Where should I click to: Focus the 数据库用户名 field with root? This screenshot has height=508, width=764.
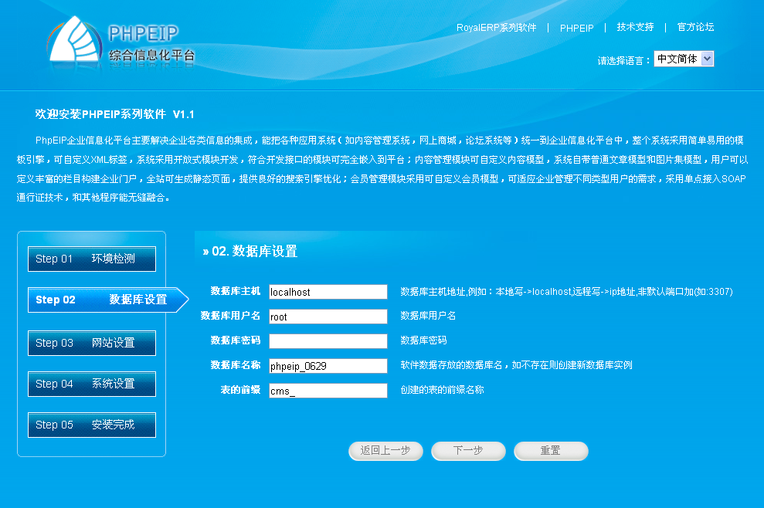coord(328,317)
